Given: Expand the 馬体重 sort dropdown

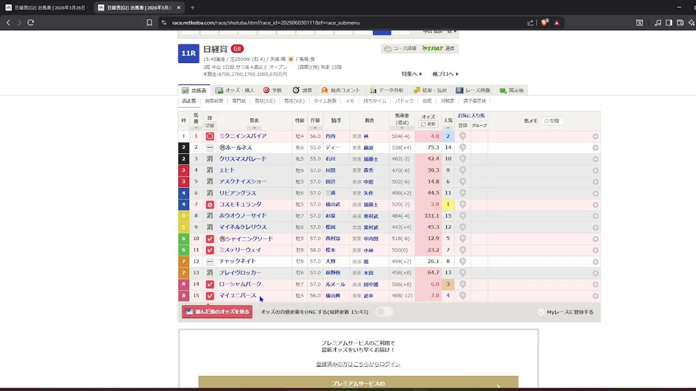Looking at the screenshot, I should point(402,129).
